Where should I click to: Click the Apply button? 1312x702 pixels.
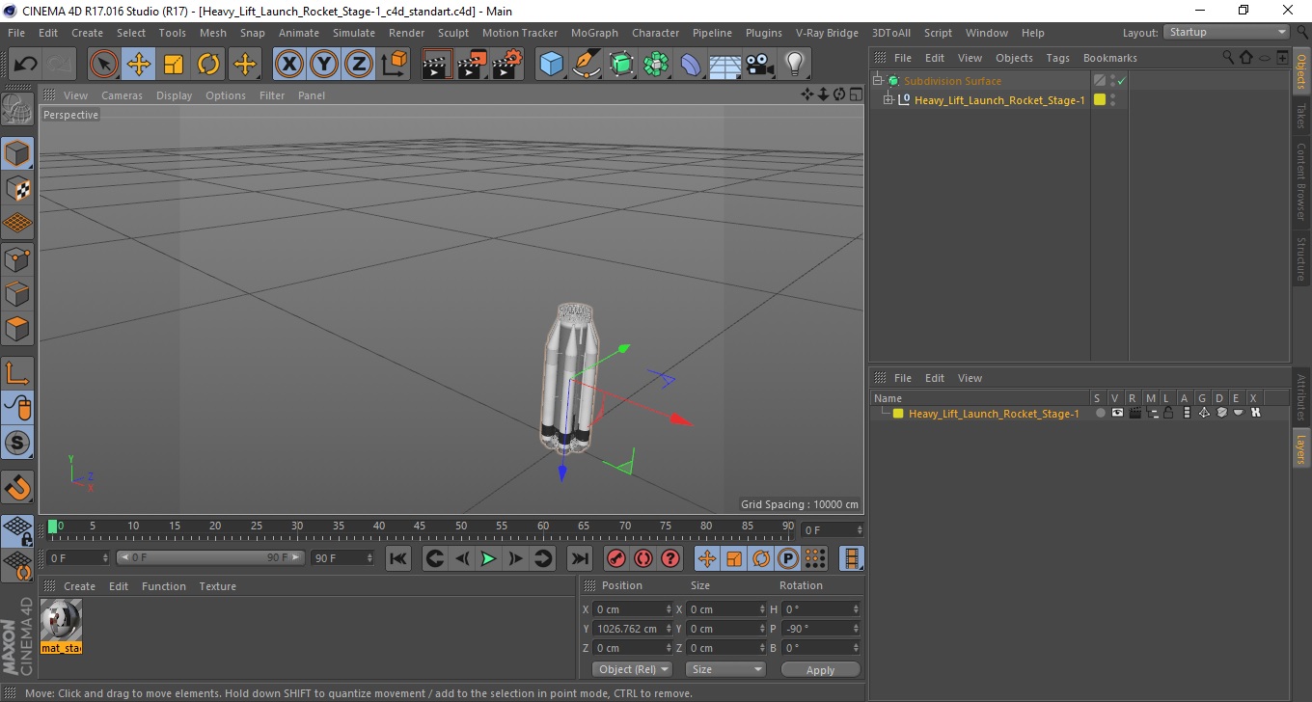tap(820, 669)
